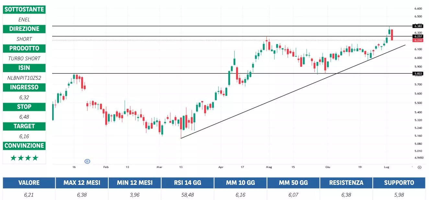Open chart settings hexagon icon
This screenshot has width=429, height=200.
[x=419, y=167]
